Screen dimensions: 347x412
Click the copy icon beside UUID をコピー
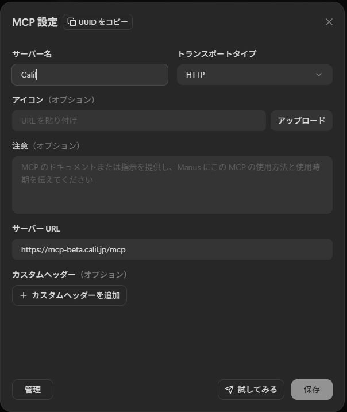coord(72,22)
